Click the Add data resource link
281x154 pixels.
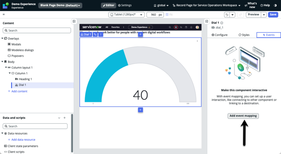tap(21, 140)
